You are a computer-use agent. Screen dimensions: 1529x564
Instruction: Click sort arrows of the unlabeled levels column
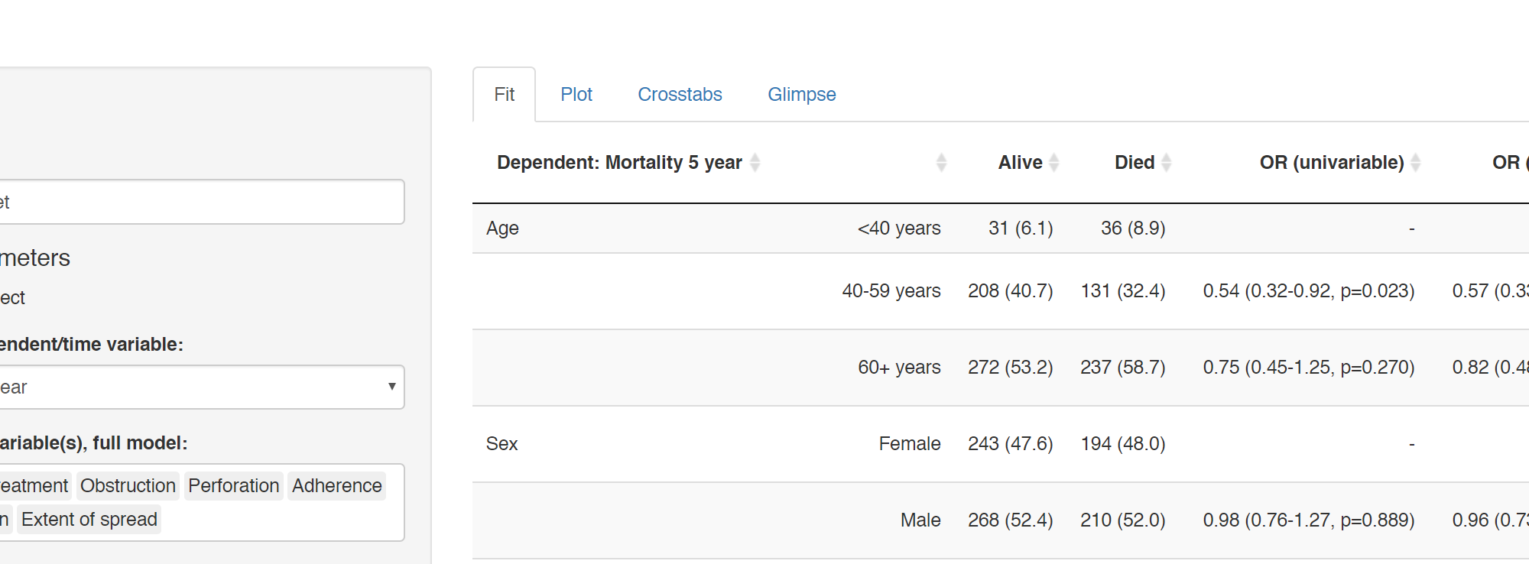tap(941, 163)
